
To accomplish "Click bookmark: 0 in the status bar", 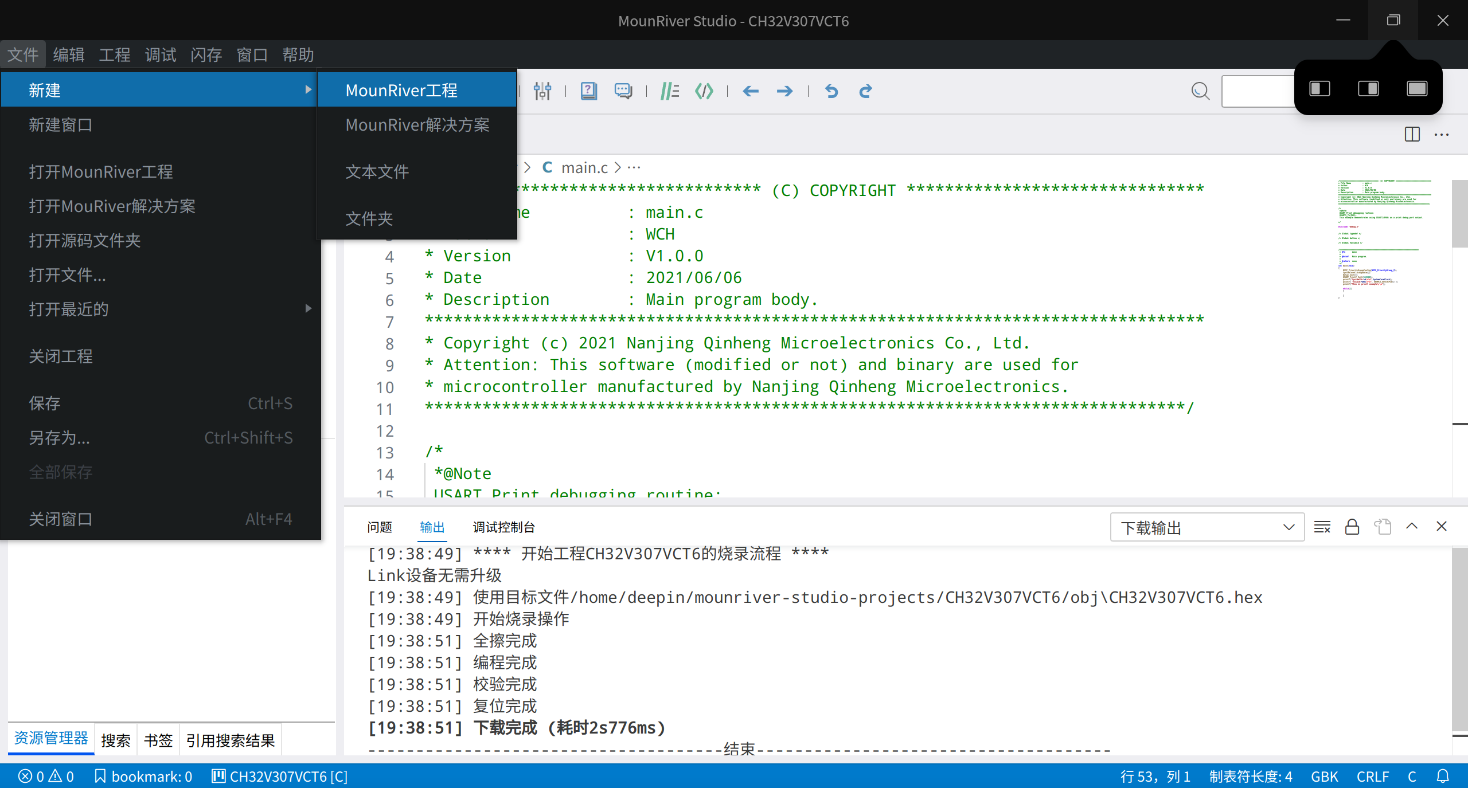I will point(143,776).
